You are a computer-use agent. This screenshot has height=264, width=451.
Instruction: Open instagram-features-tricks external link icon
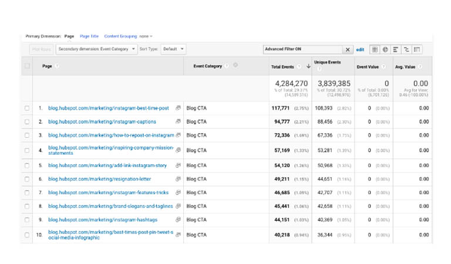point(179,192)
